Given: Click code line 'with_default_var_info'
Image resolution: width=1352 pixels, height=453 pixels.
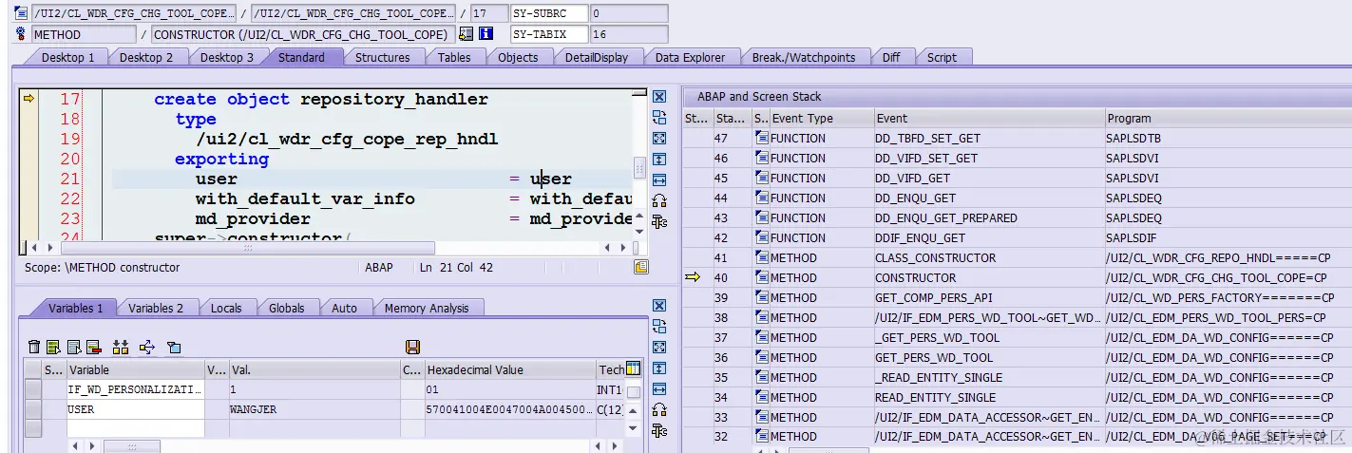Looking at the screenshot, I should [305, 198].
